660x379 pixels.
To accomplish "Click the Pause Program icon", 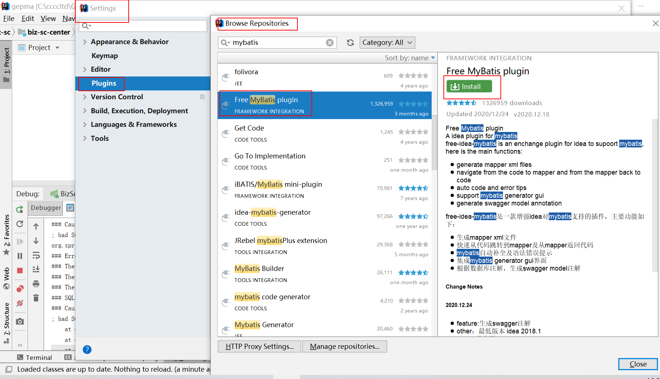I will tap(20, 256).
